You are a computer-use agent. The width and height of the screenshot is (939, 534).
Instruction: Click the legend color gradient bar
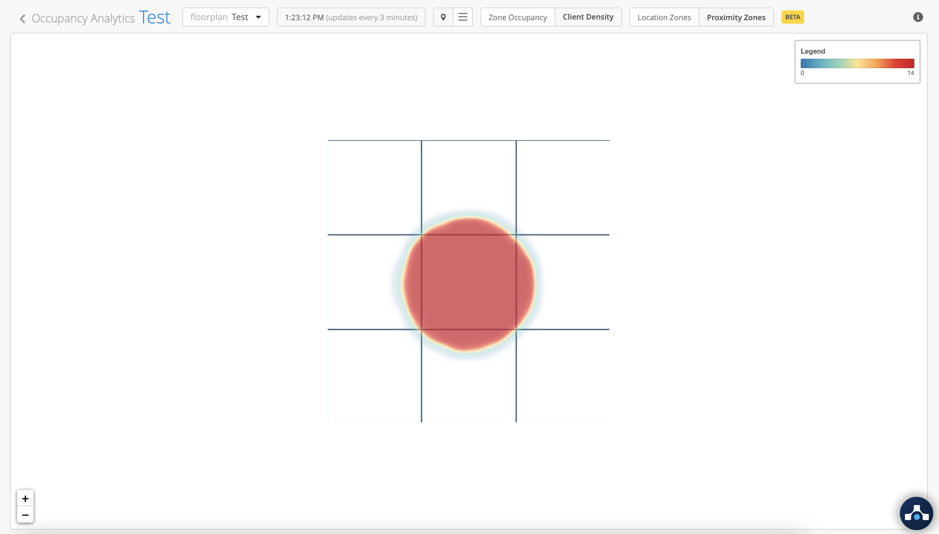(857, 63)
